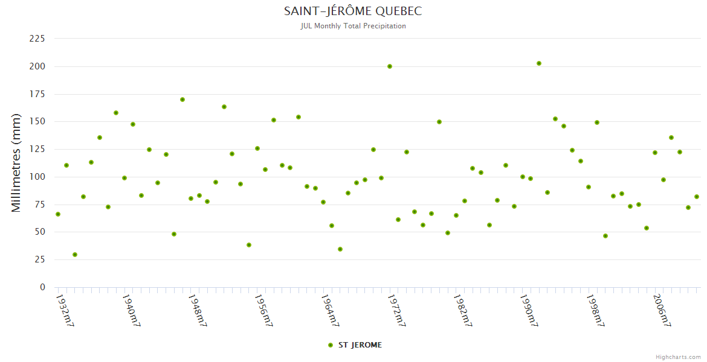
Task: Toggle the ST JEROME series legend label
Action: (360, 345)
